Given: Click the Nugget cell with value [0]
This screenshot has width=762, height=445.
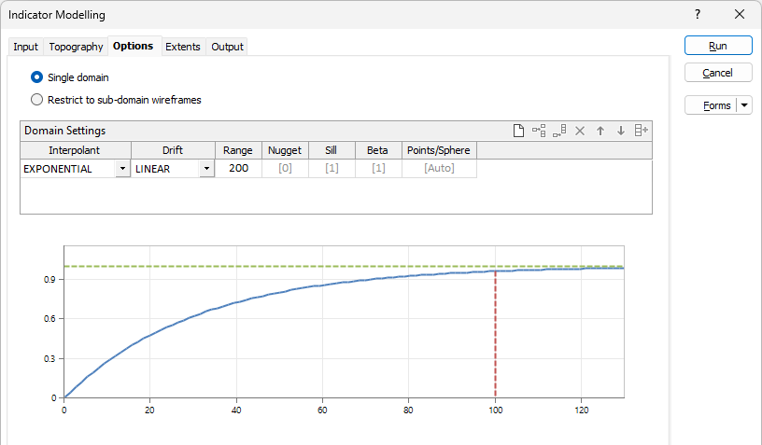Looking at the screenshot, I should [285, 169].
